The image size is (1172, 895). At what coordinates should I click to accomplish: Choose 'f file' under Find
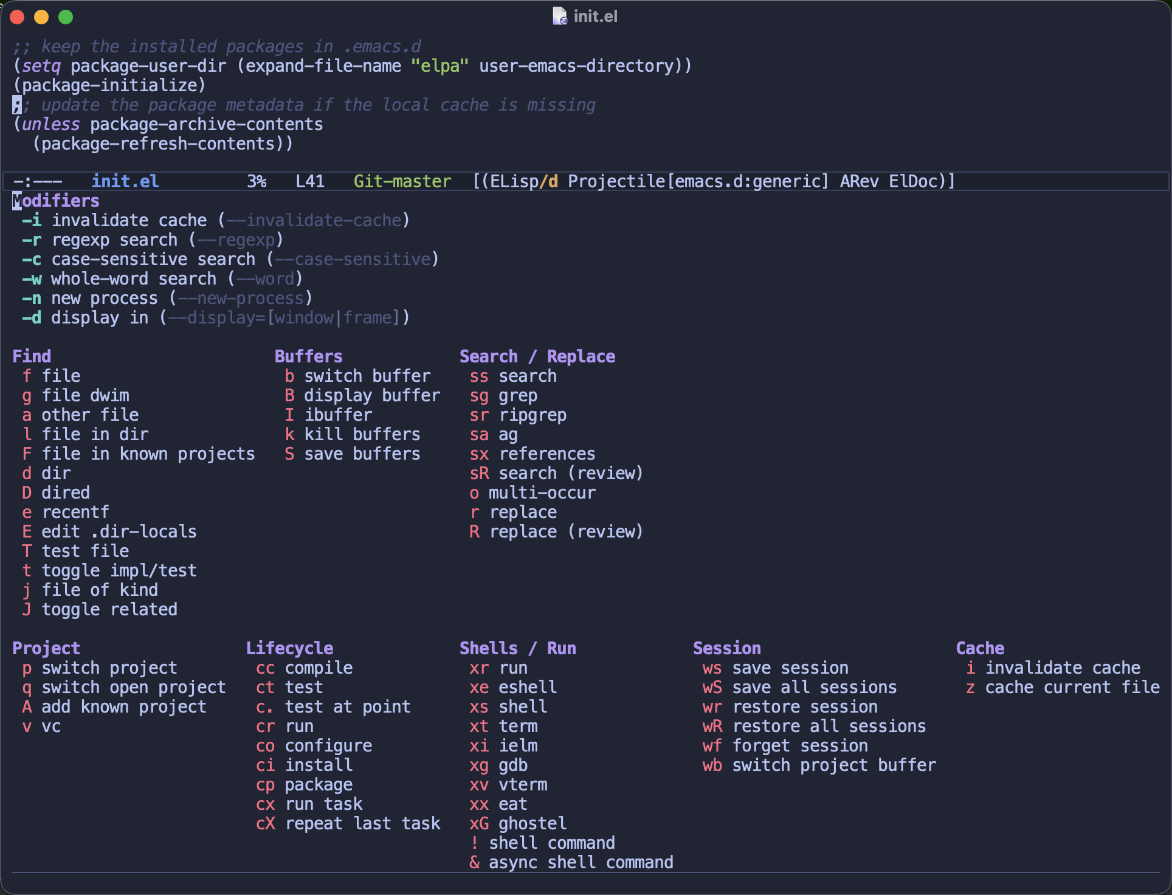(x=51, y=376)
